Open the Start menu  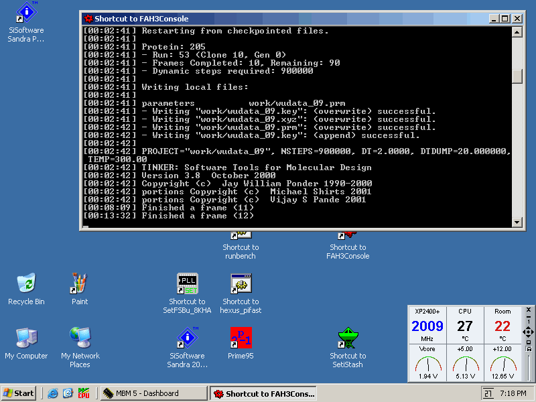pos(19,393)
